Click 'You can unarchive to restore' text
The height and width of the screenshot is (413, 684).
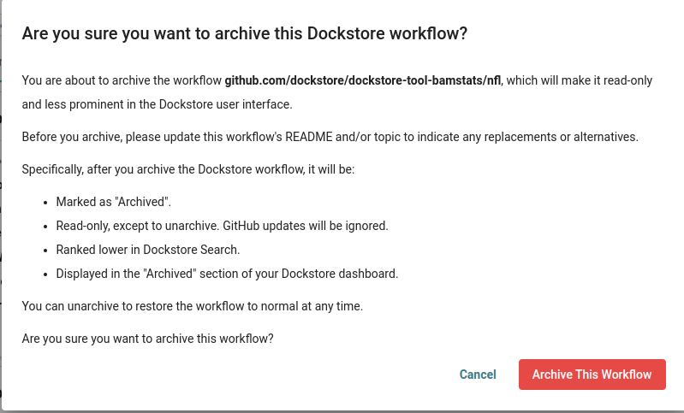point(192,306)
